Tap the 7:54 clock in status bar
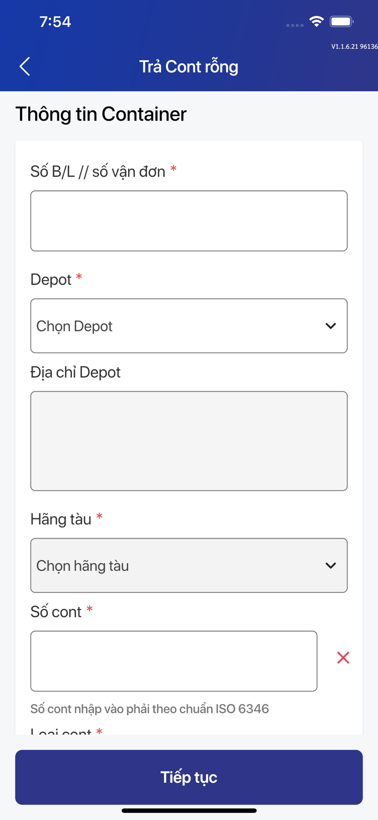This screenshot has height=820, width=378. pyautogui.click(x=55, y=22)
